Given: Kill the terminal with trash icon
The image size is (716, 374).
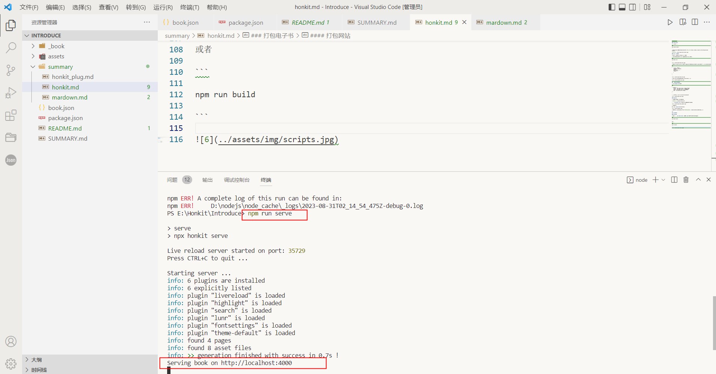Looking at the screenshot, I should point(686,180).
